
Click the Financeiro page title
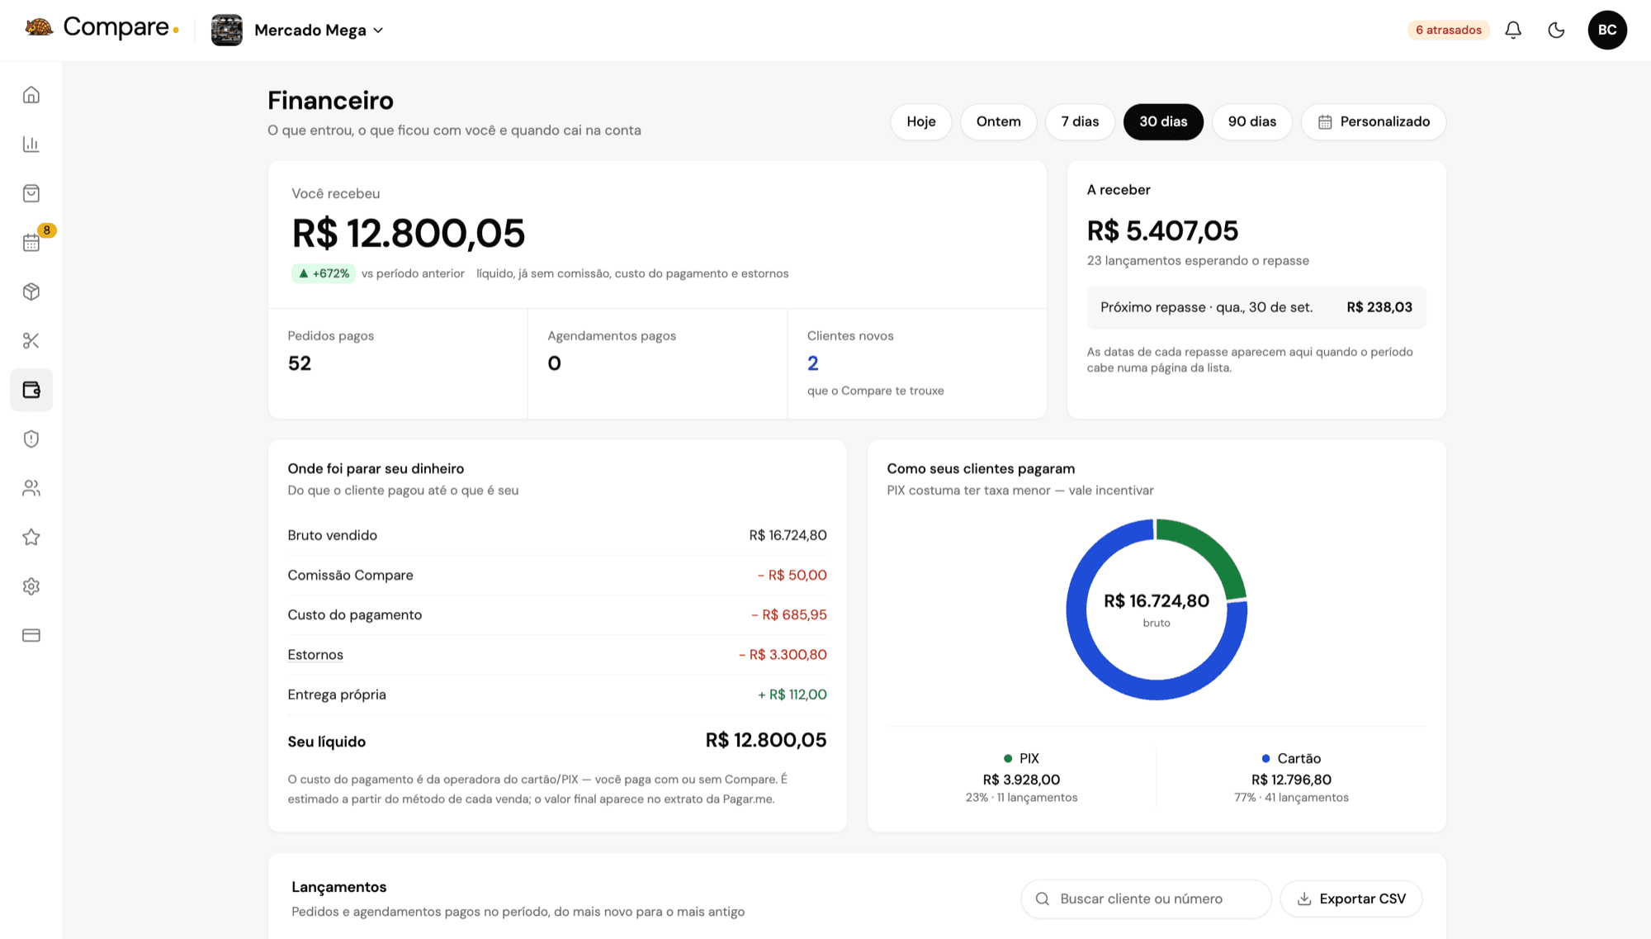pos(331,101)
